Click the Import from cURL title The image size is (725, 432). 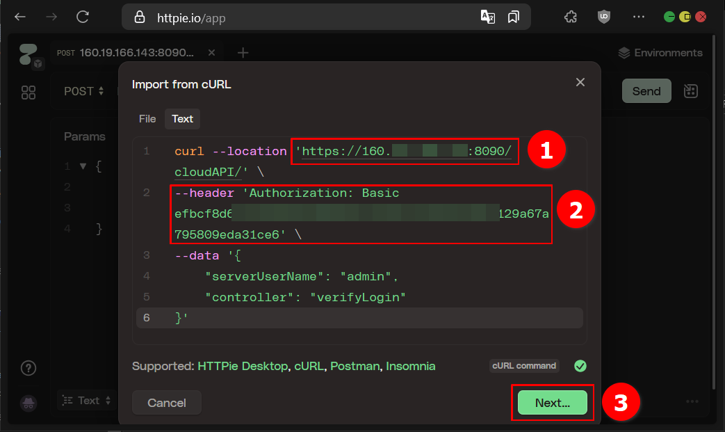coord(181,85)
